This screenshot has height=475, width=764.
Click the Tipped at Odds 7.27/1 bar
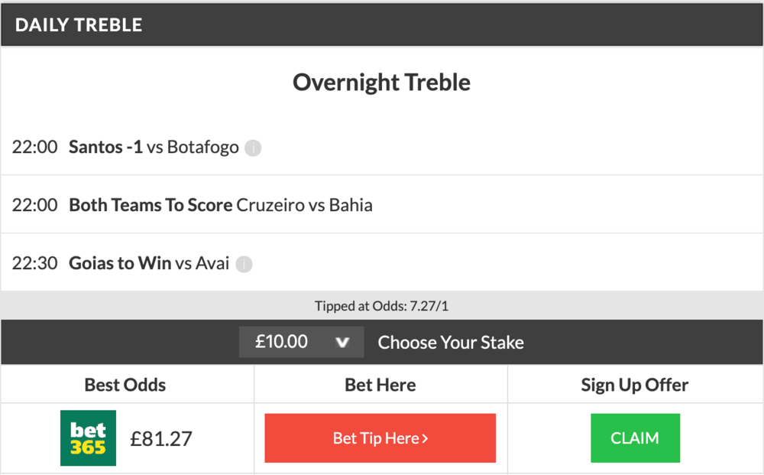click(x=382, y=304)
